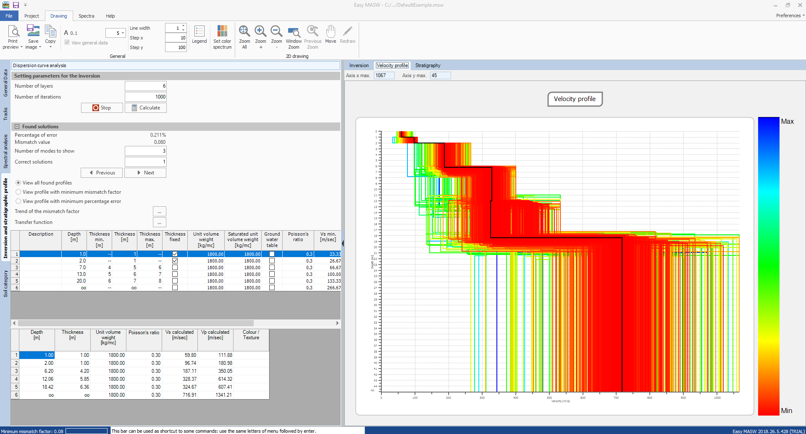Click the Max-Min color scale bar
The image size is (806, 434).
tap(769, 266)
